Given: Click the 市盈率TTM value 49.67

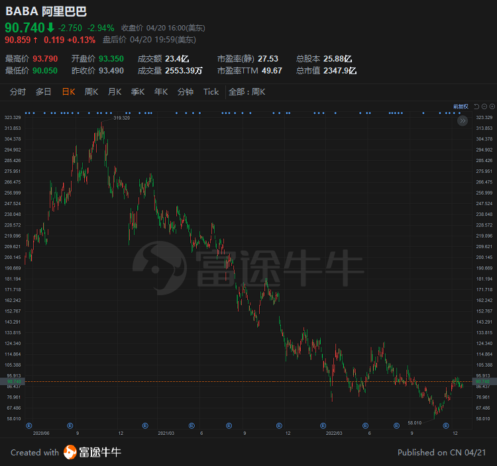Looking at the screenshot, I should pyautogui.click(x=272, y=71).
